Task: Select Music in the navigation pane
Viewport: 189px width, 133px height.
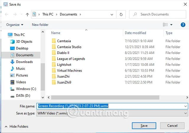Action: pos(18,69)
